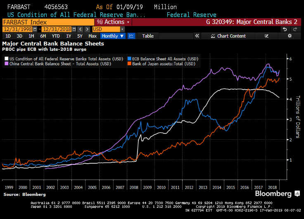The height and width of the screenshot is (219, 304).
Task: Select the 6M range tab
Action: 43,36
